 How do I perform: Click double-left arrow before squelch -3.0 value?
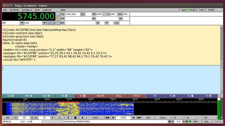tap(169, 121)
